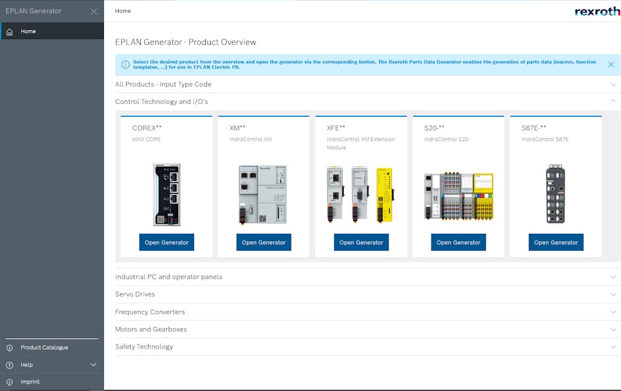The image size is (621, 391).
Task: Click the 'ctrlX CORE' subtitle text
Action: pos(147,139)
